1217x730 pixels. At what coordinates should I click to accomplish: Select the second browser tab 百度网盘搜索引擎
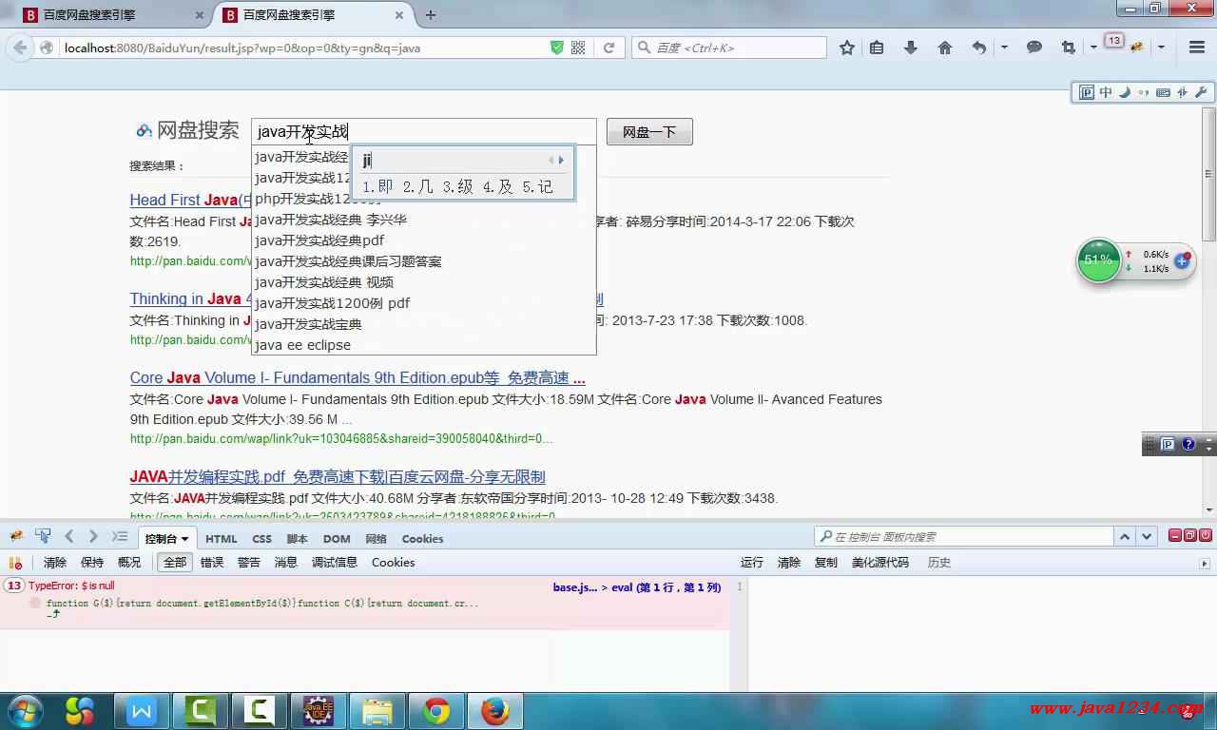pos(314,15)
